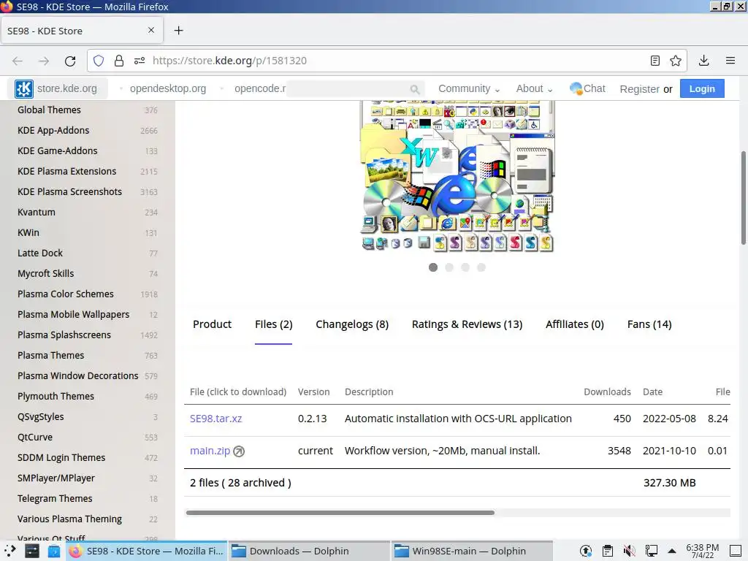Open the Fans (14) tab
The width and height of the screenshot is (748, 561).
pos(649,324)
